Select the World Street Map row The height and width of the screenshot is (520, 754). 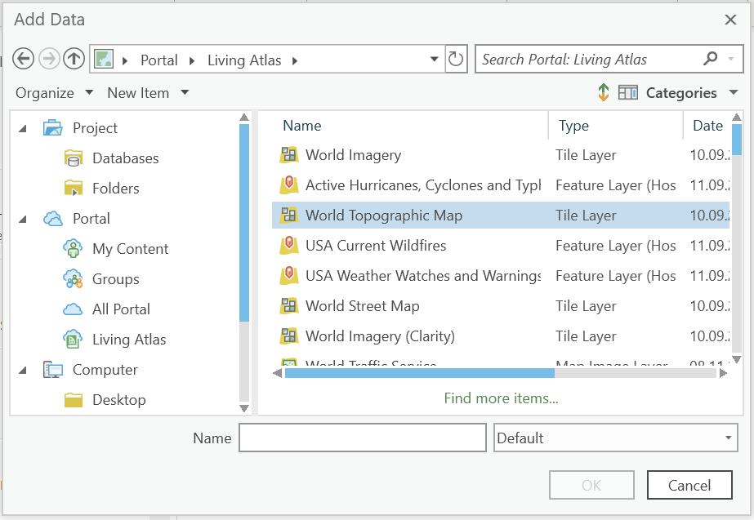click(x=501, y=305)
